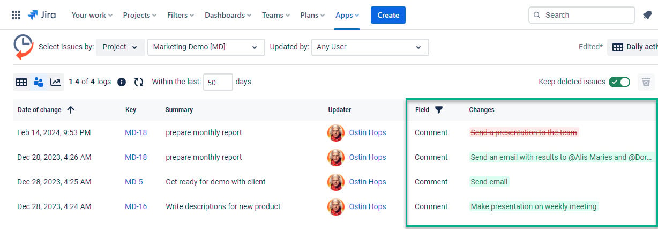
Task: Open MD-18 link in 4:26 AM row
Action: [x=136, y=157]
